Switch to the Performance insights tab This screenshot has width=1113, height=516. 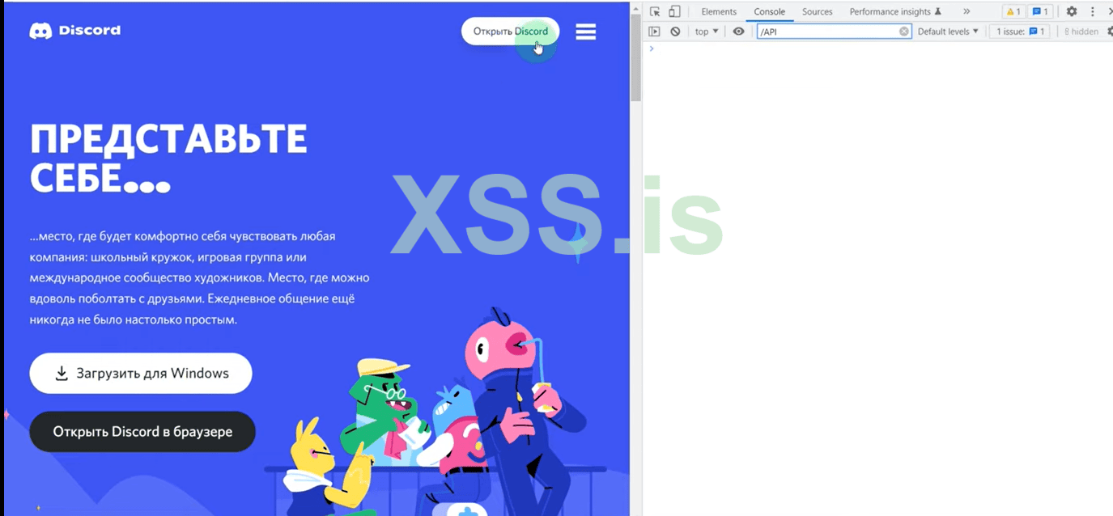click(895, 11)
